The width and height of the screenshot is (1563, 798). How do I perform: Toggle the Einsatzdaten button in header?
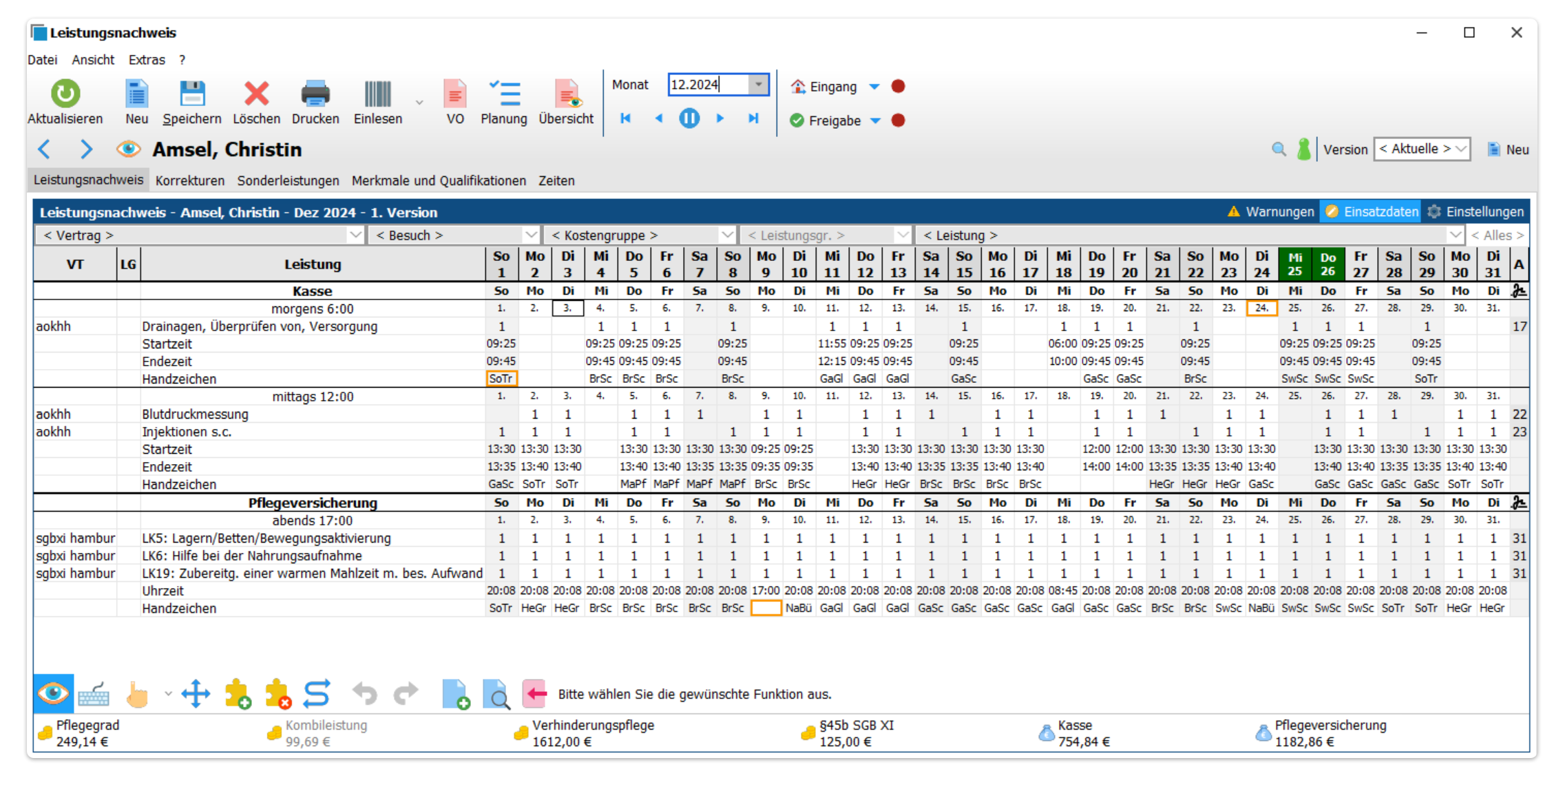[1370, 211]
